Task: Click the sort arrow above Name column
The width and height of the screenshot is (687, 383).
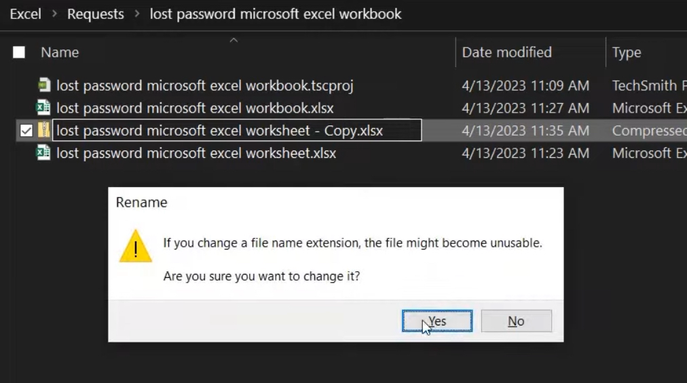Action: (x=234, y=40)
